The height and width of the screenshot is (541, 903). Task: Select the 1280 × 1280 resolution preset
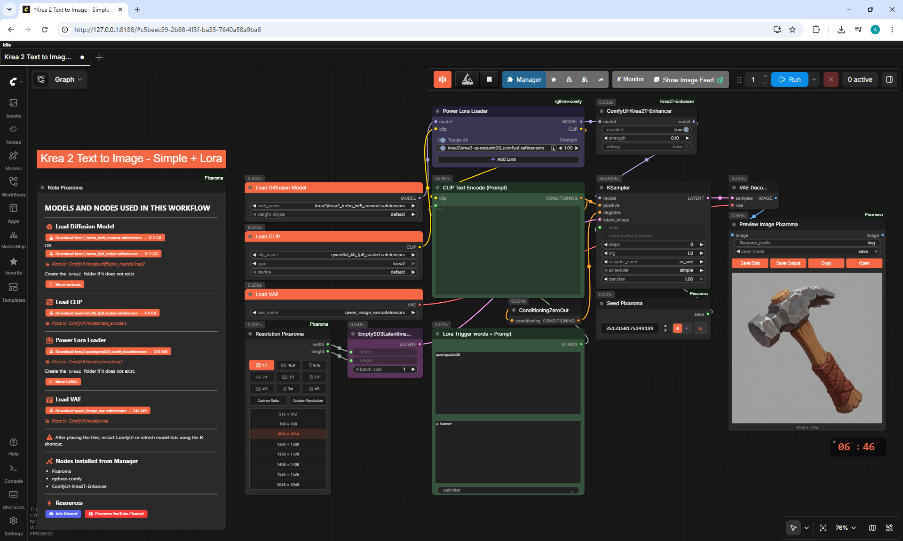(288, 444)
